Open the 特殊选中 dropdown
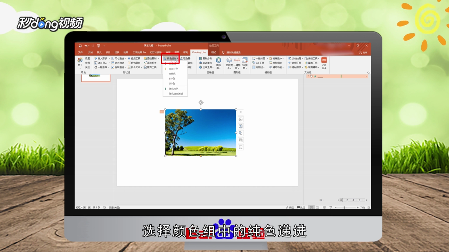 pos(277,58)
